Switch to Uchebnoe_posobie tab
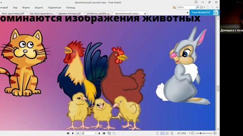243x136 pixels. 99,14
